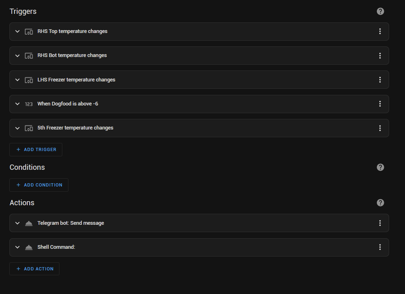Open three-dot menu for RHS Bot trigger
The height and width of the screenshot is (294, 405).
coord(380,56)
